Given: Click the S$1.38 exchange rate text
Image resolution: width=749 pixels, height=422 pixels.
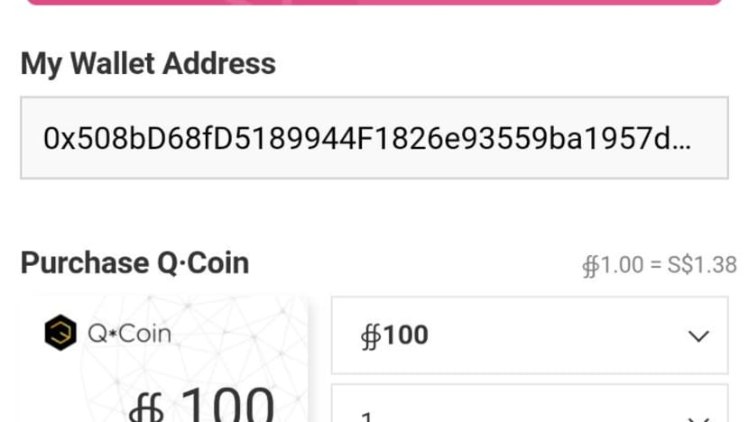Looking at the screenshot, I should [x=702, y=265].
